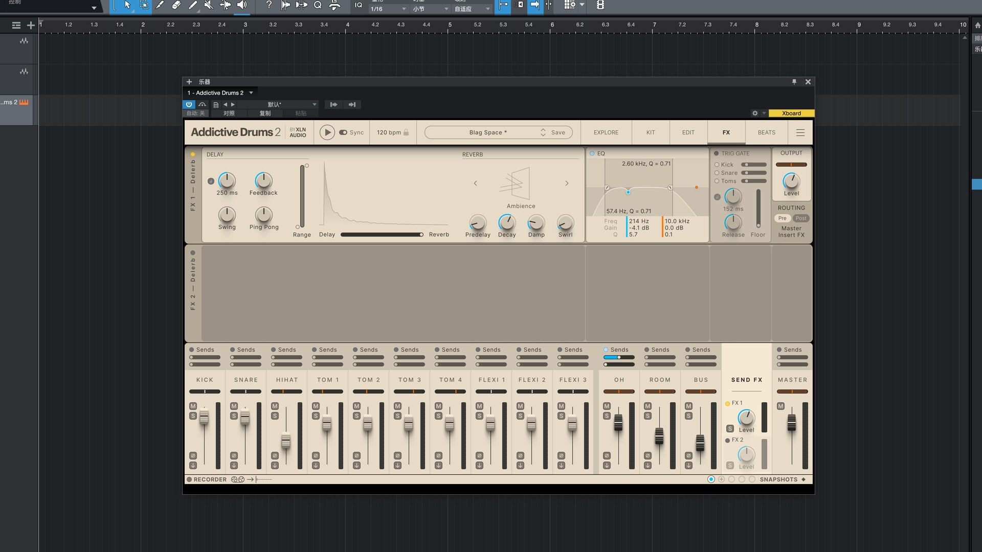The image size is (982, 552).
Task: Switch to the EXPLORE tab
Action: (606, 132)
